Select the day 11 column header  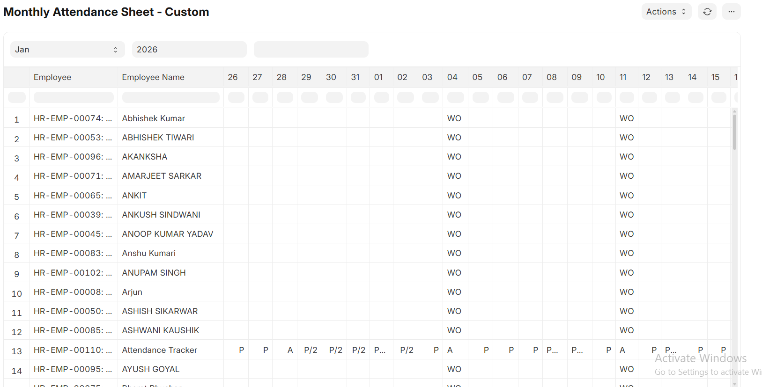pyautogui.click(x=623, y=77)
